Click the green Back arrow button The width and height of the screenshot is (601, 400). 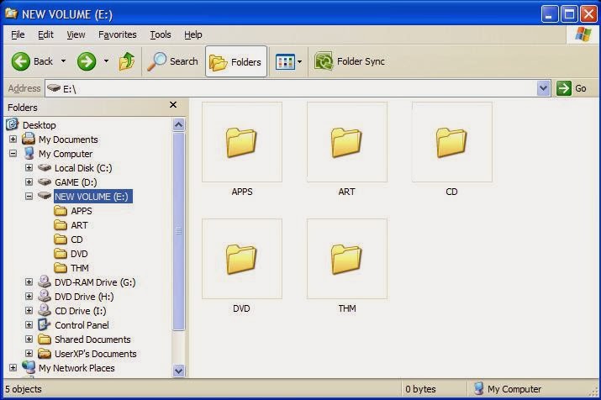click(21, 61)
